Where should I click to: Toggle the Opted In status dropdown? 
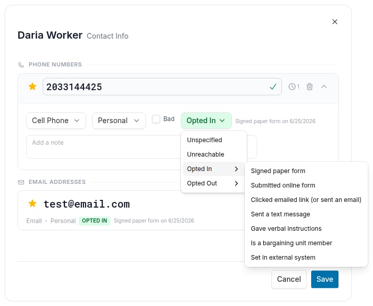(206, 121)
